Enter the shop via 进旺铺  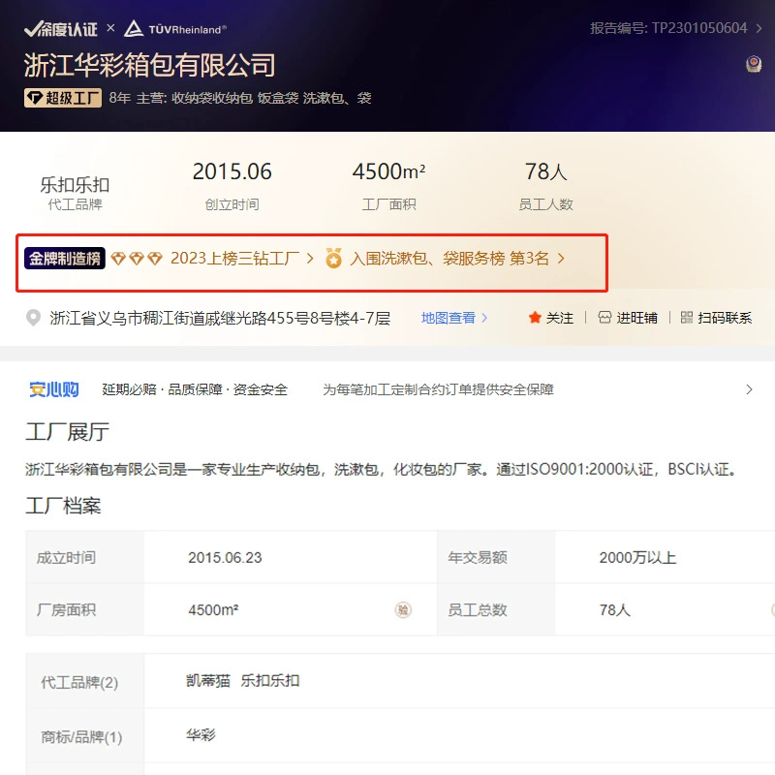tap(636, 318)
